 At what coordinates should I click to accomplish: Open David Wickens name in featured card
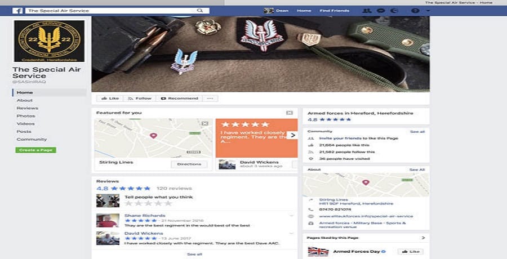pyautogui.click(x=259, y=162)
